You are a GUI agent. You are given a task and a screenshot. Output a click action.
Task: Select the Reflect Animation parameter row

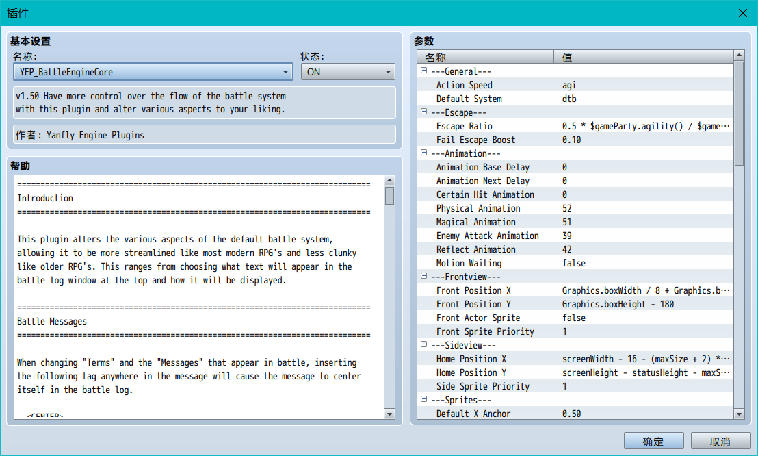pyautogui.click(x=575, y=249)
